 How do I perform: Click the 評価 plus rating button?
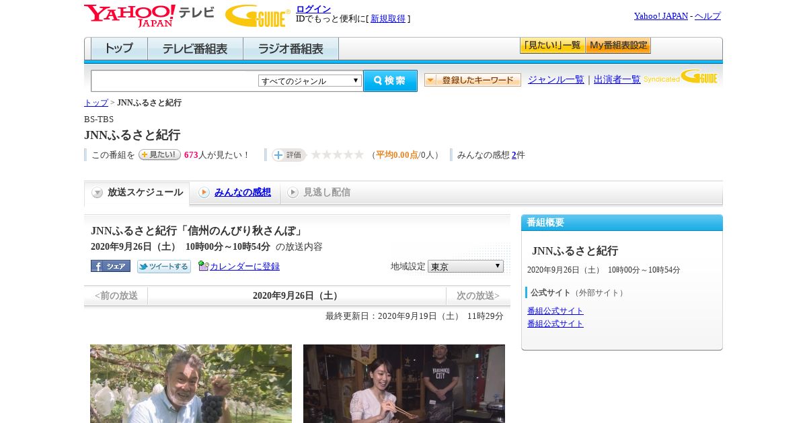click(289, 154)
